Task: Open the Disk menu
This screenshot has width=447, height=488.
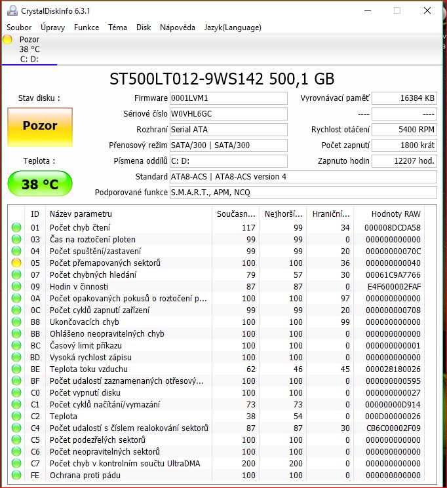Action: 144,28
